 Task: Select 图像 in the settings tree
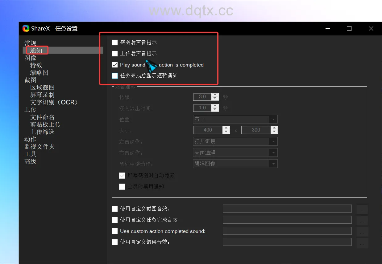coord(30,58)
